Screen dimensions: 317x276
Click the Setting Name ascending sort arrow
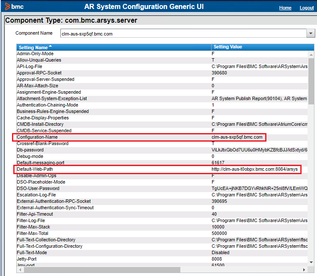51,46
